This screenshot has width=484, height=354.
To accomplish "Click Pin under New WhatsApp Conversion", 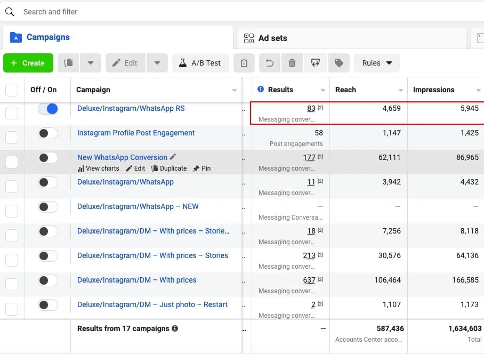I will pyautogui.click(x=202, y=168).
